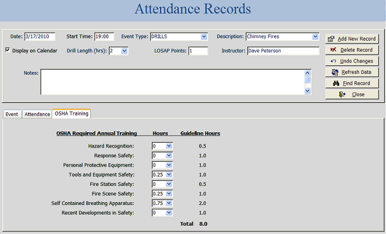Click the red Delete Record icon
The height and width of the screenshot is (234, 386).
333,50
